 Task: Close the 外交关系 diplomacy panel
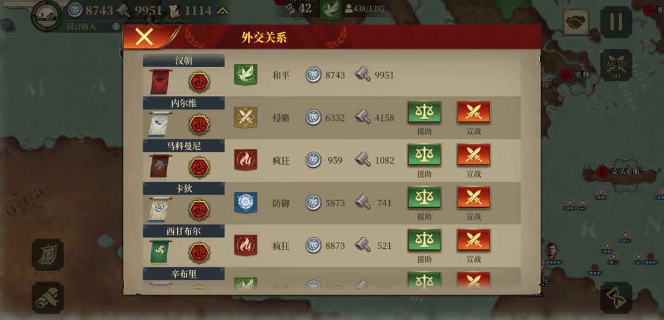[x=144, y=37]
